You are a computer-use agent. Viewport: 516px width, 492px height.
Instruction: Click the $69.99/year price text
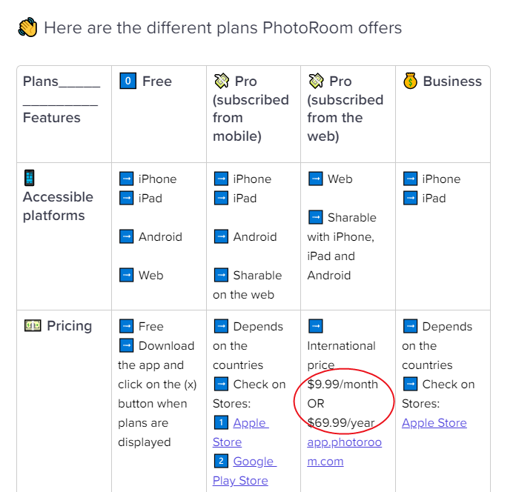341,422
